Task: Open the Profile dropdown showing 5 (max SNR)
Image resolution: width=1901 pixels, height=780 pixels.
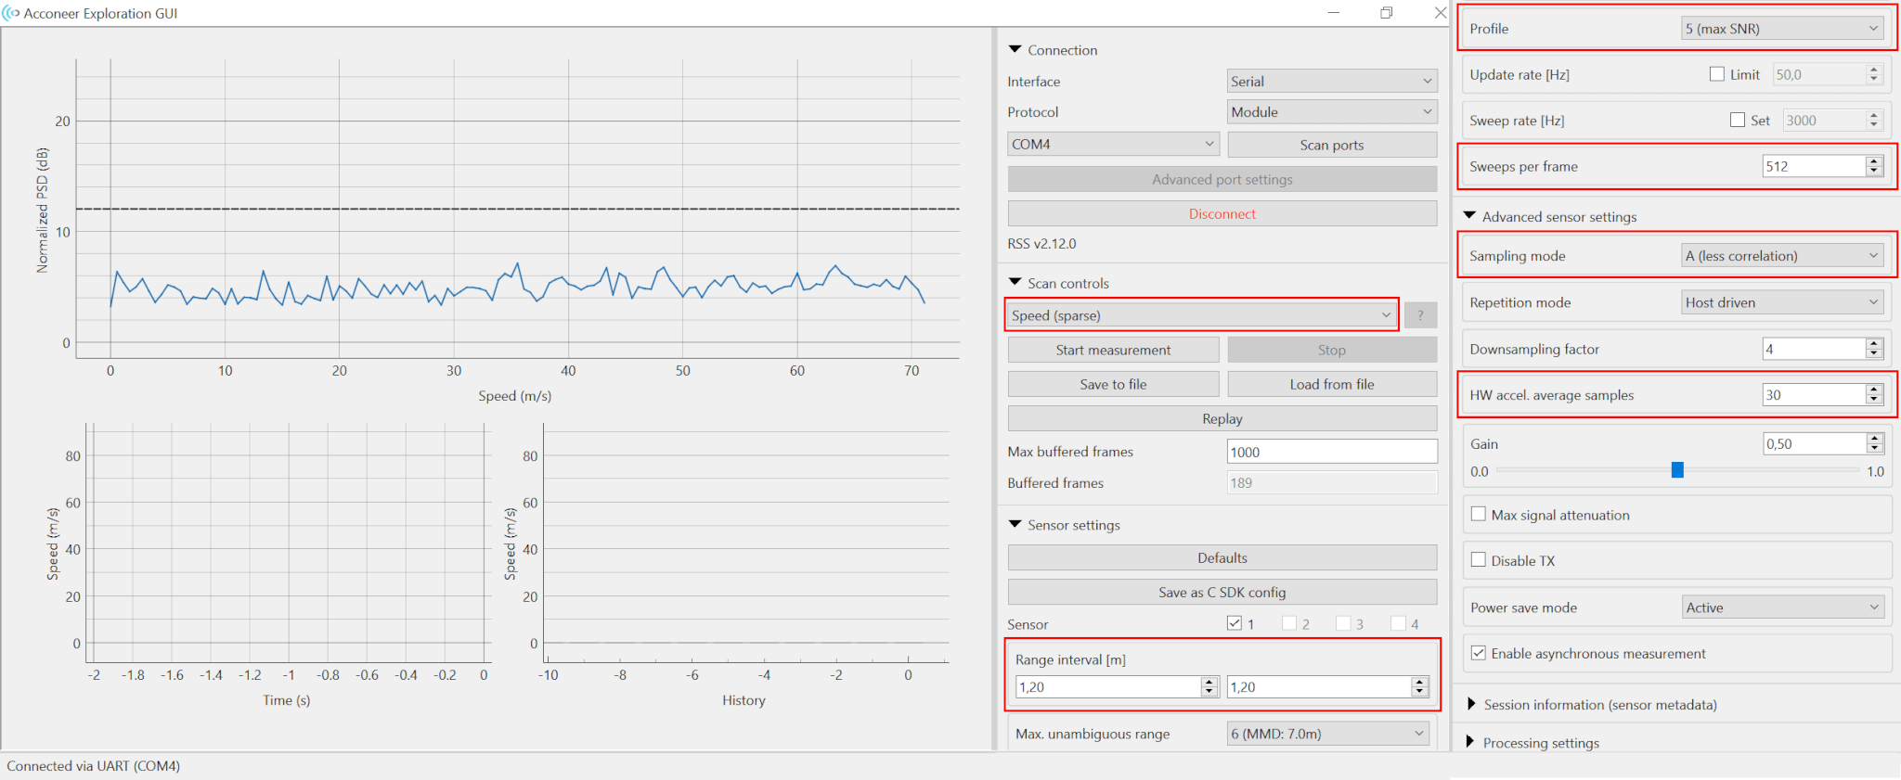Action: [x=1782, y=29]
